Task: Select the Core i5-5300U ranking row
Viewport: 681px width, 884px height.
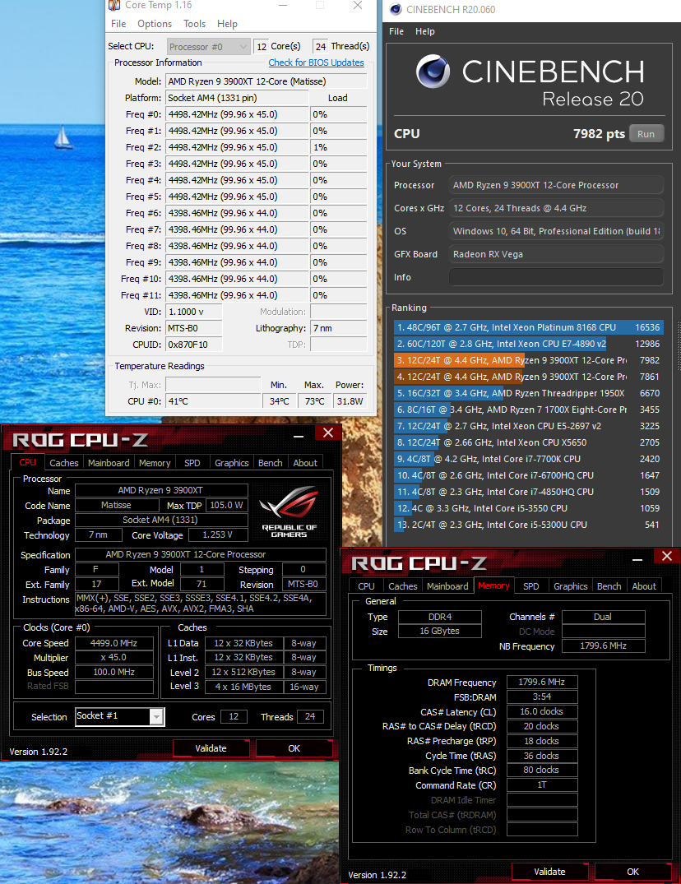Action: [x=528, y=525]
